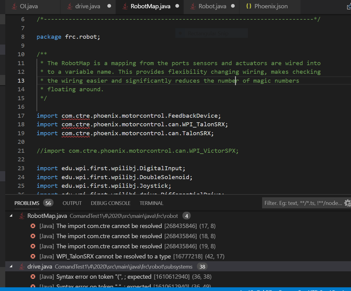Collapse the RobotMap.java problems group
The height and width of the screenshot is (291, 351).
point(11,216)
